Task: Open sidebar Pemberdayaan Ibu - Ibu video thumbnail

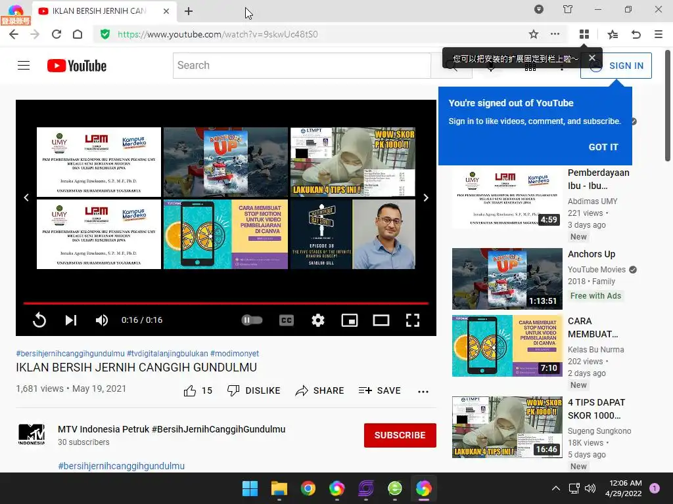Action: [x=507, y=198]
